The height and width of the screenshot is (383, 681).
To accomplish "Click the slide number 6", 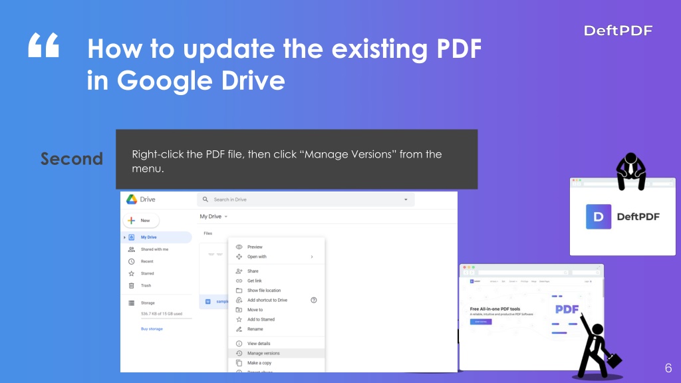I will pos(668,368).
